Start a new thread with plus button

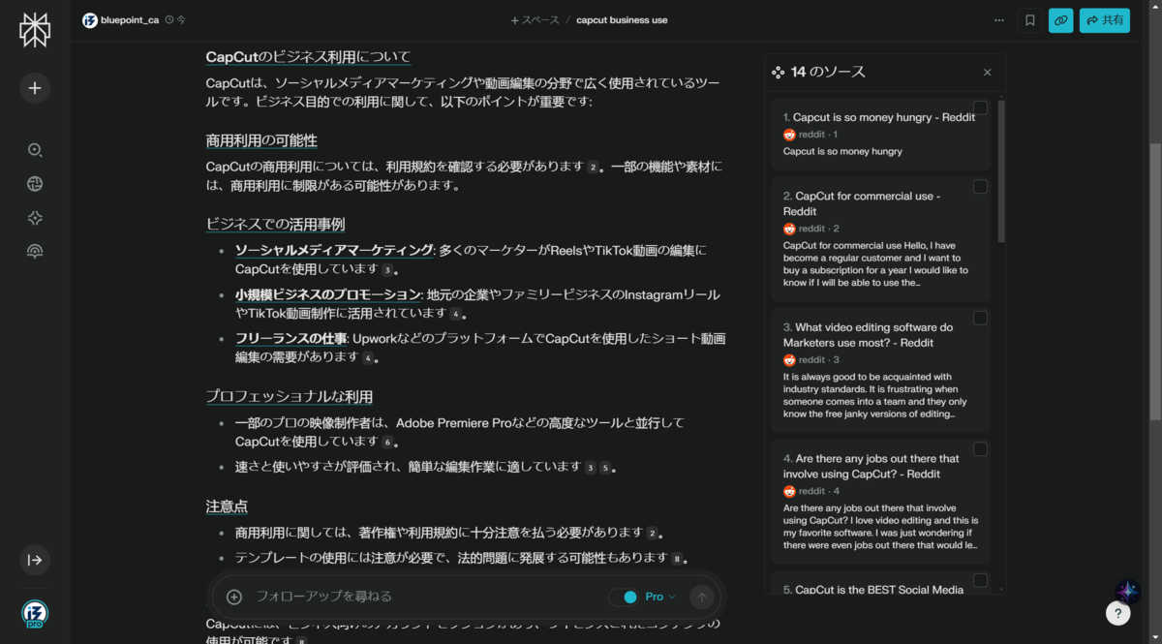pos(35,88)
